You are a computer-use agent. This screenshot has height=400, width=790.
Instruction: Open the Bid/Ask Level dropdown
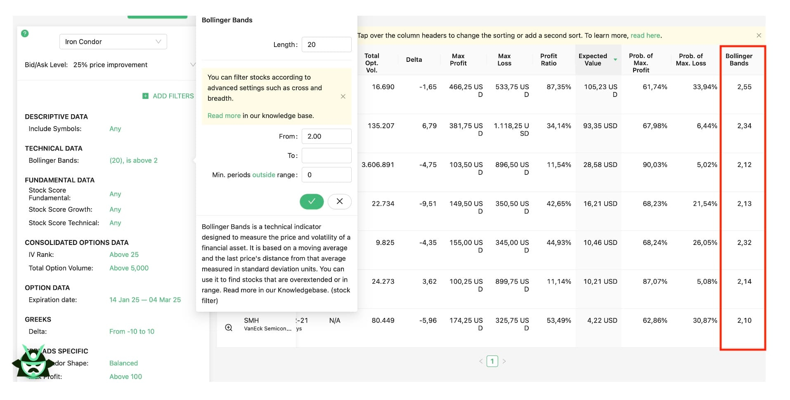110,65
